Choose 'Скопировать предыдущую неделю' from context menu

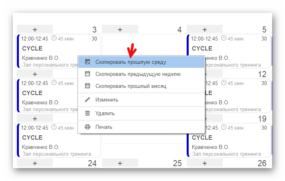(138, 74)
